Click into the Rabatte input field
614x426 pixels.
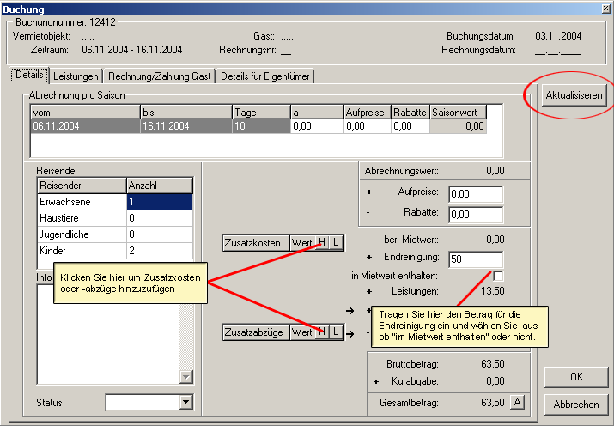[x=475, y=214]
